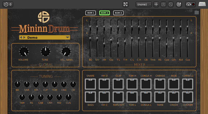
Task: Click the save preset icon
Action: 163,4
